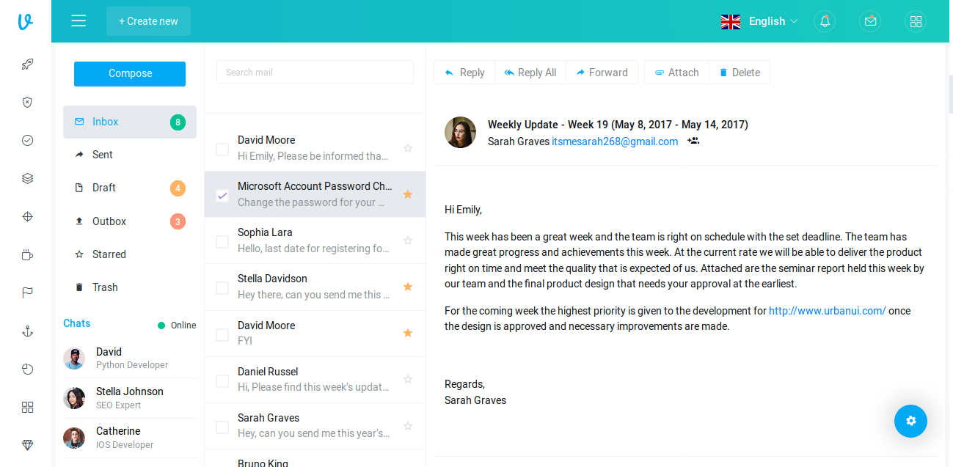
Task: Check the David Moore email checkbox at top
Action: point(222,149)
